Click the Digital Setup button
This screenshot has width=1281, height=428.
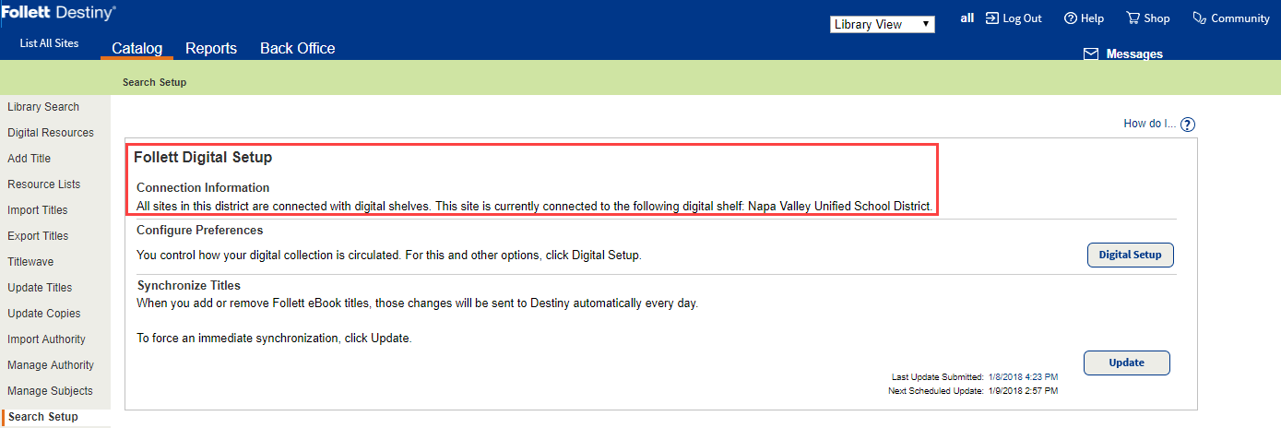[1131, 256]
